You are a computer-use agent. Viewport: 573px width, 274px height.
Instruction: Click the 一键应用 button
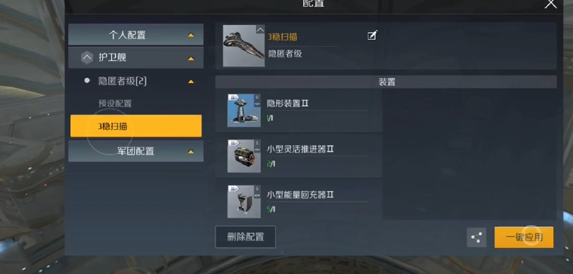coord(523,237)
